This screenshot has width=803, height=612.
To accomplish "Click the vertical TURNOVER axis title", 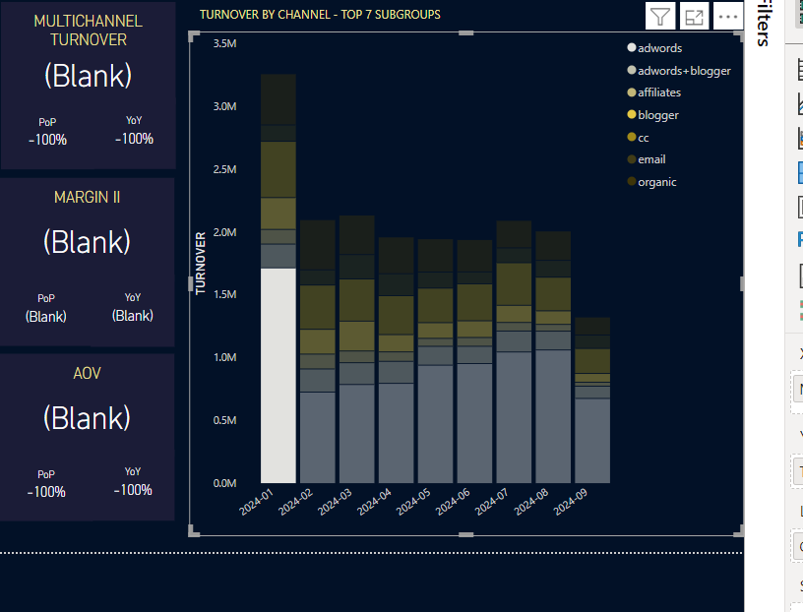I will [x=200, y=264].
